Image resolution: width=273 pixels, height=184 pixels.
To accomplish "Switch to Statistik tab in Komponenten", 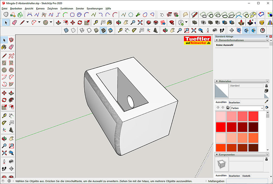I will 246,176.
